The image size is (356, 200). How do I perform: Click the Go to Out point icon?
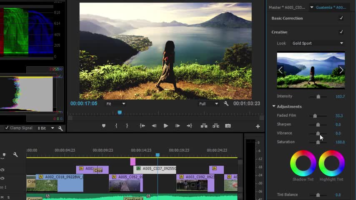(x=189, y=126)
